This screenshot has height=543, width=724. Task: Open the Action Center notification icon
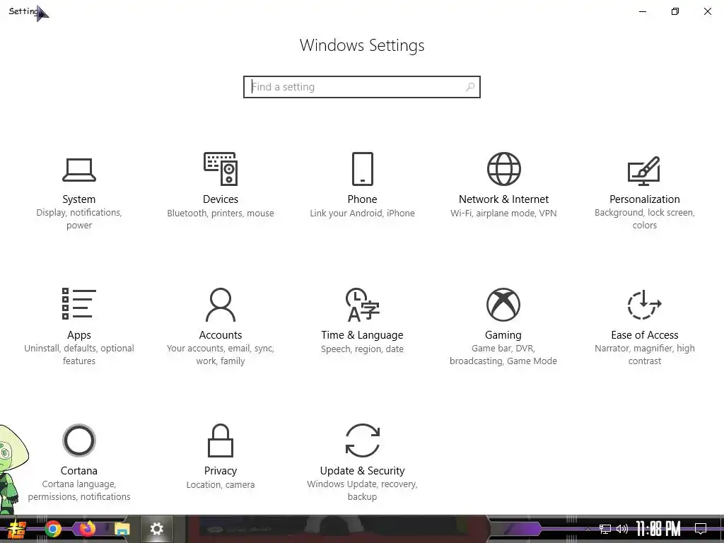click(x=701, y=529)
